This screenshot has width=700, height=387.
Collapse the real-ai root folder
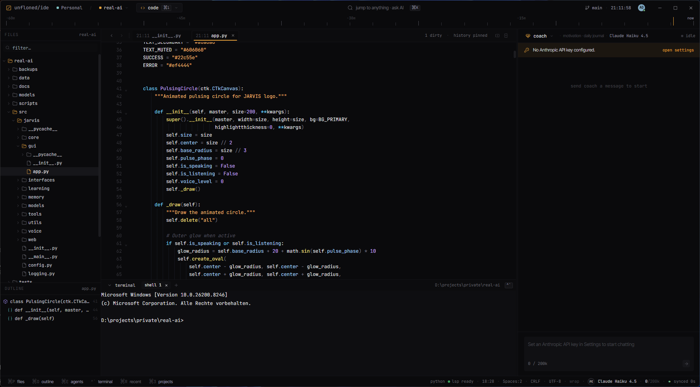click(4, 61)
